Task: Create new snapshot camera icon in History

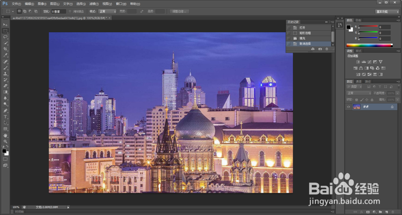Action: click(320, 49)
